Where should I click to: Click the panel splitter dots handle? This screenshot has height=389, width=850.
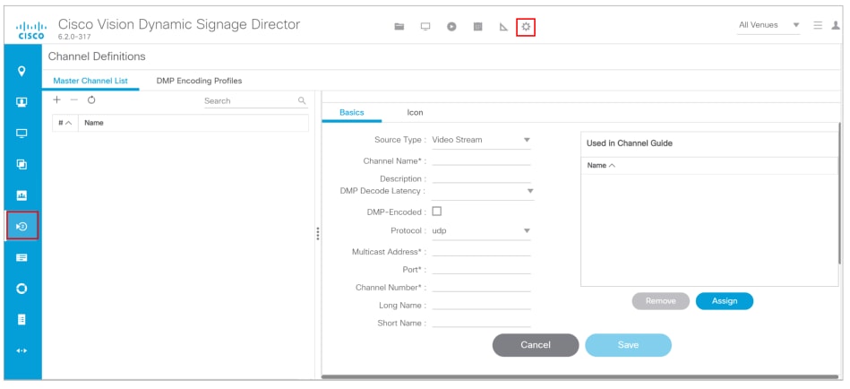tap(318, 233)
